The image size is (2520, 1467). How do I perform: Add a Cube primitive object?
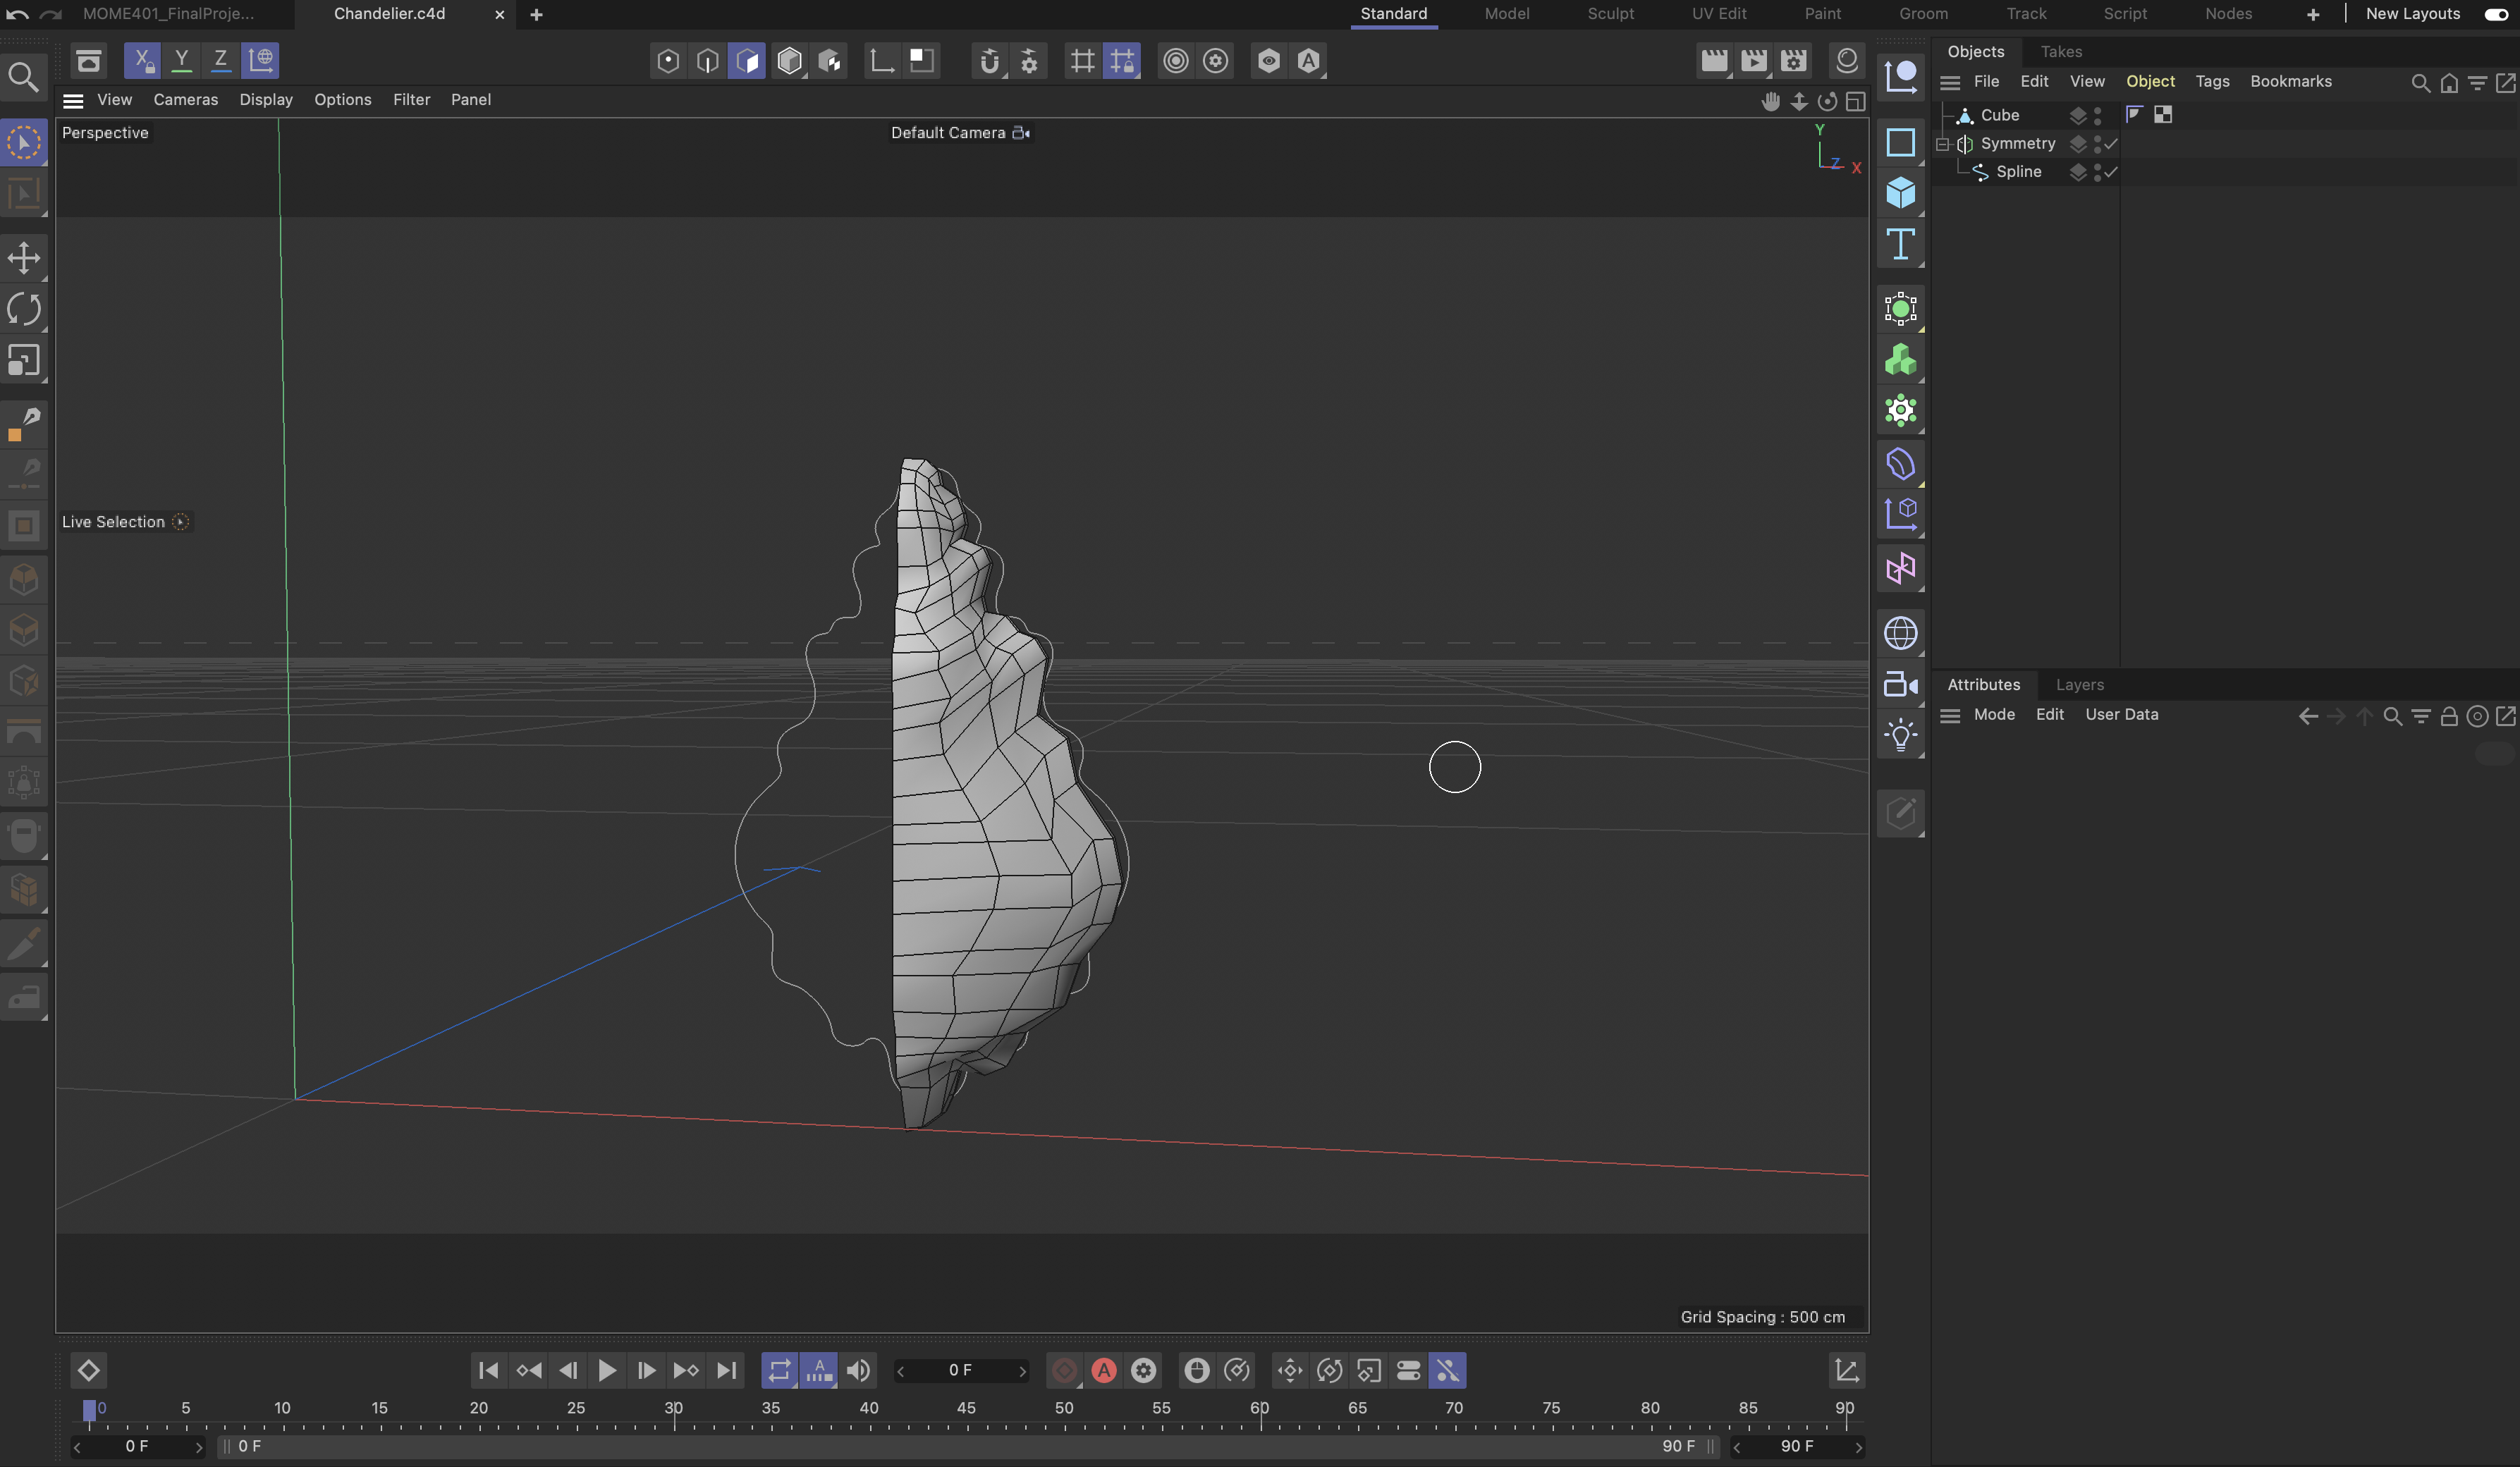pyautogui.click(x=1900, y=193)
